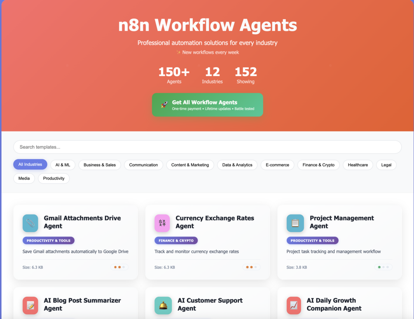Click 'Save Gmail attachments automatically to Google Drive'
The width and height of the screenshot is (414, 319).
click(75, 251)
